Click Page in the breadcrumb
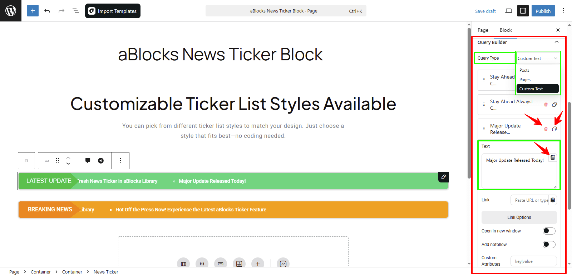 tap(14, 272)
